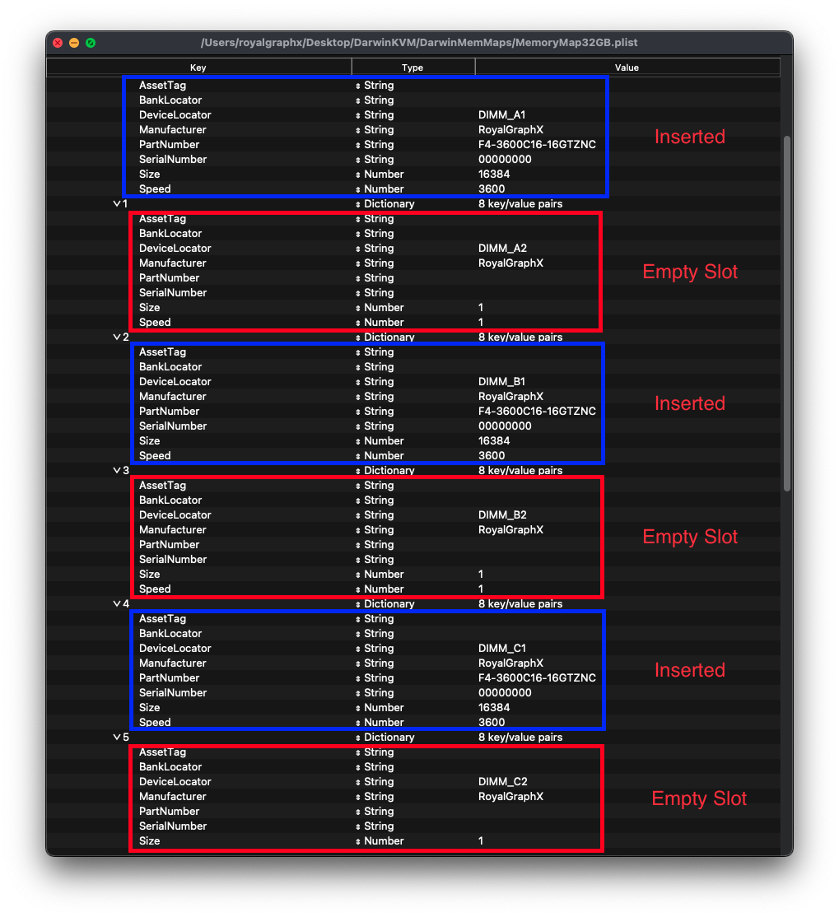Screen dimensions: 839x917
Task: Open type selector for dictionary 4
Action: click(x=358, y=604)
